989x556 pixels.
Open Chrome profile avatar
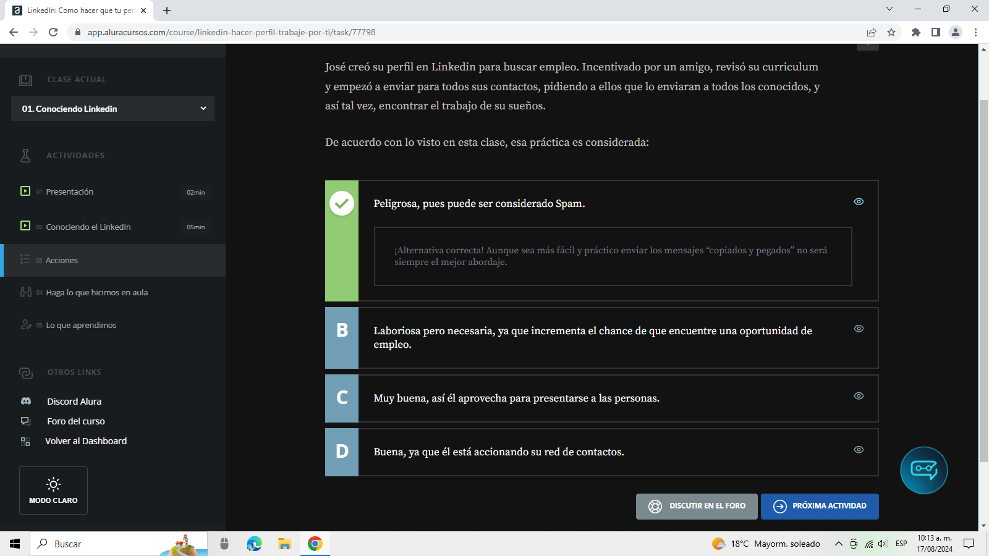click(956, 32)
